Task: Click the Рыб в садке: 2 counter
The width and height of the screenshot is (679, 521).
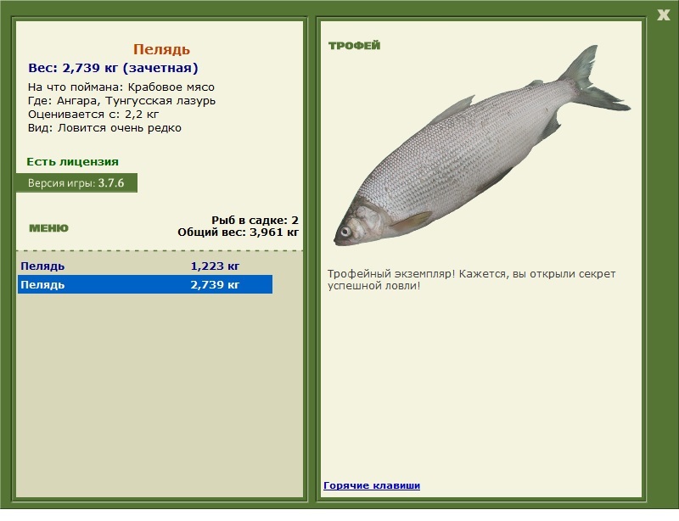Action: coord(255,220)
